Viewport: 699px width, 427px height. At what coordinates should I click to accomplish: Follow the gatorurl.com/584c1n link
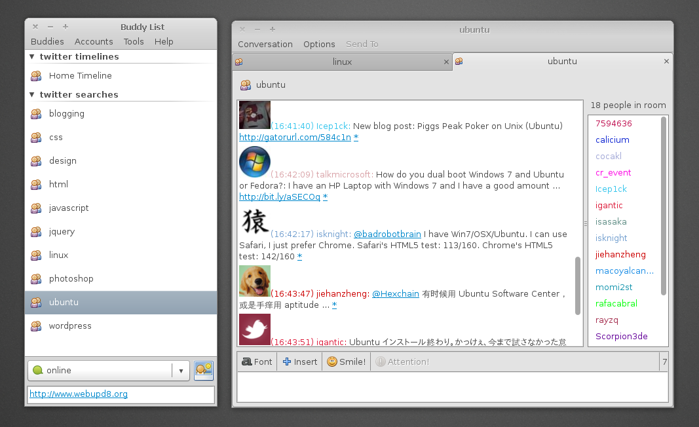click(x=295, y=138)
